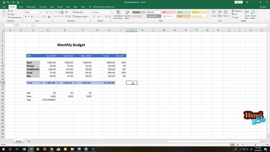The width and height of the screenshot is (270, 152).
Task: Open the File tab
Action: [4, 7]
